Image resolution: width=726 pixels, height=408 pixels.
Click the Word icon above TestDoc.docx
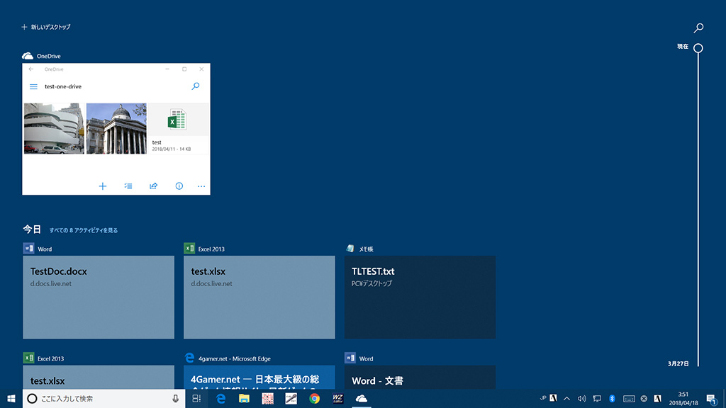(28, 249)
